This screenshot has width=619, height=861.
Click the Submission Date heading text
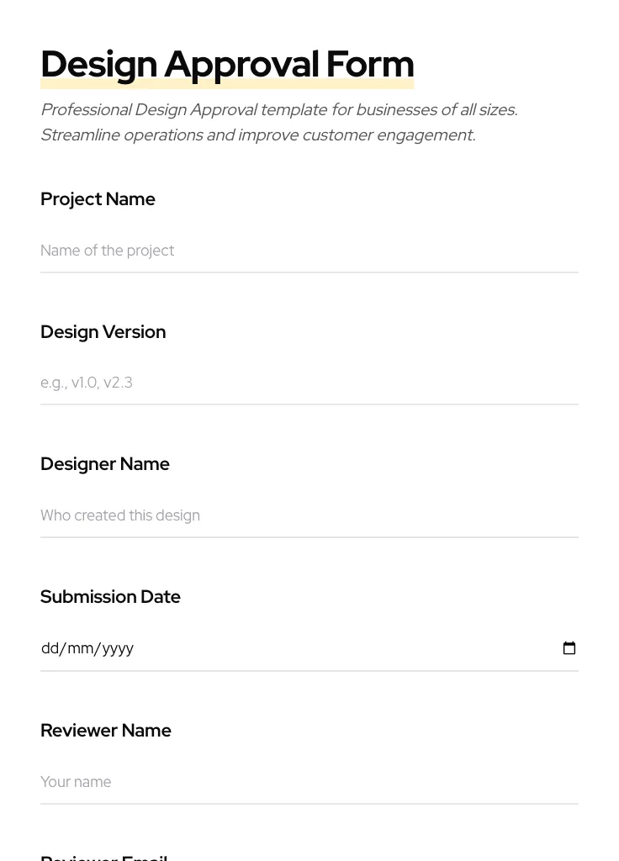110,597
